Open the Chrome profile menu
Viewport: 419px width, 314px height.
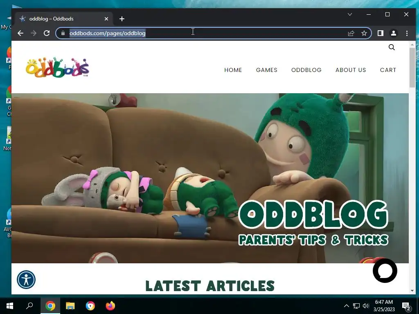point(393,33)
